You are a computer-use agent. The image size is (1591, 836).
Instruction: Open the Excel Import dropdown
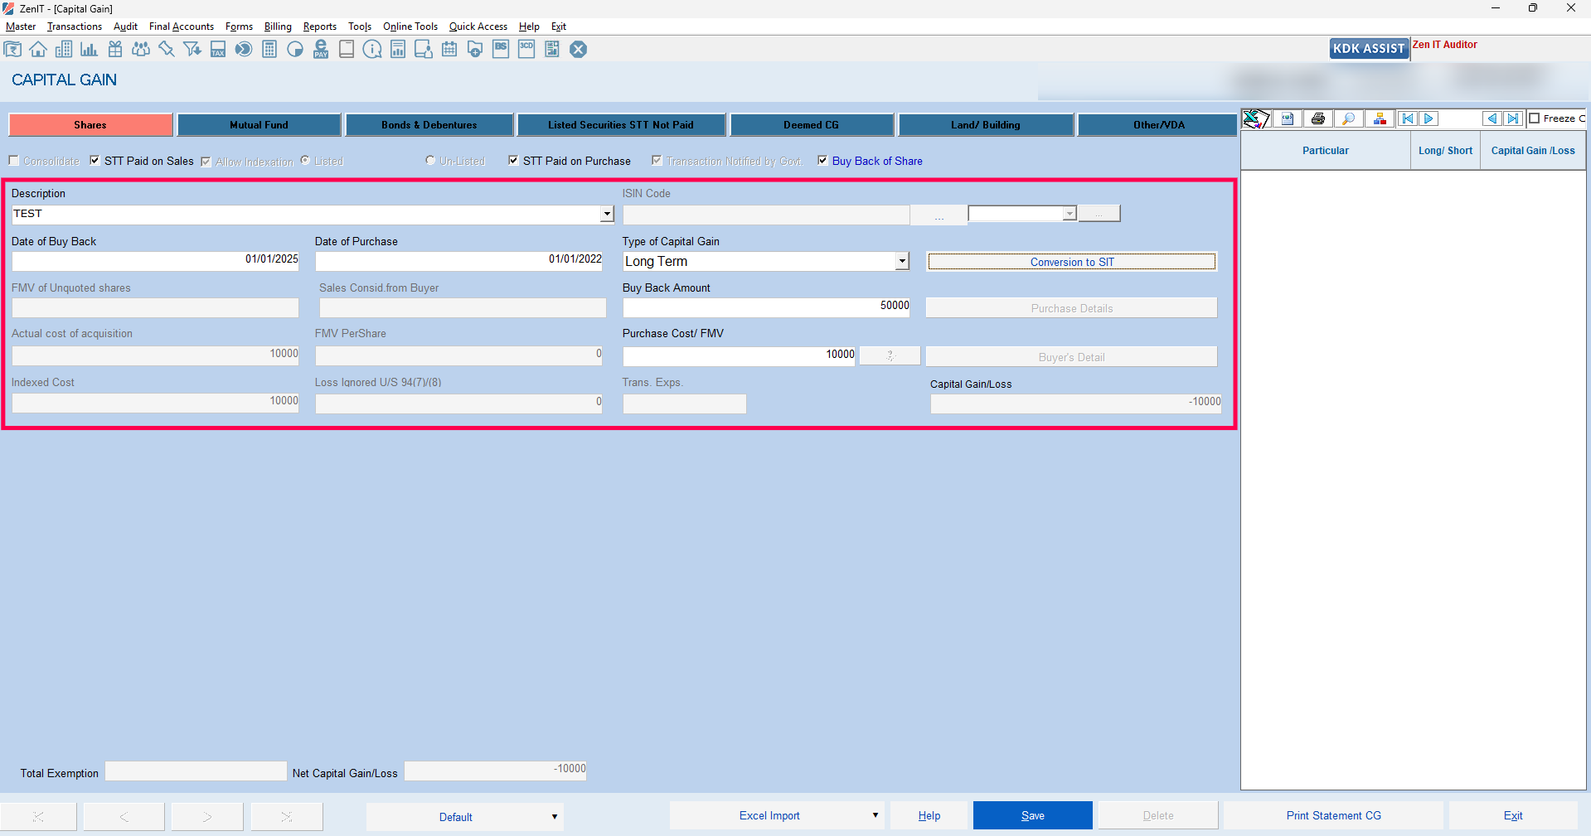pyautogui.click(x=875, y=815)
